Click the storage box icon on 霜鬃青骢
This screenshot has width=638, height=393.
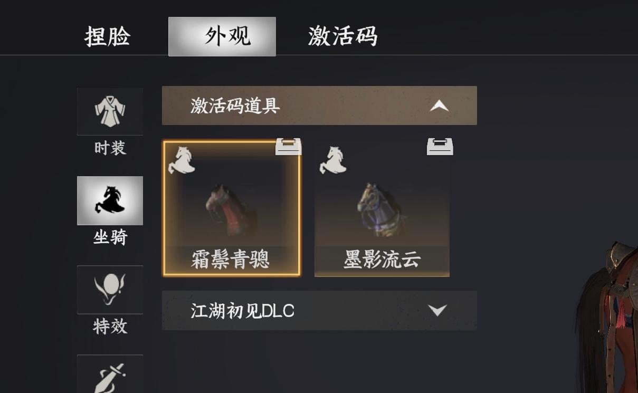[289, 146]
